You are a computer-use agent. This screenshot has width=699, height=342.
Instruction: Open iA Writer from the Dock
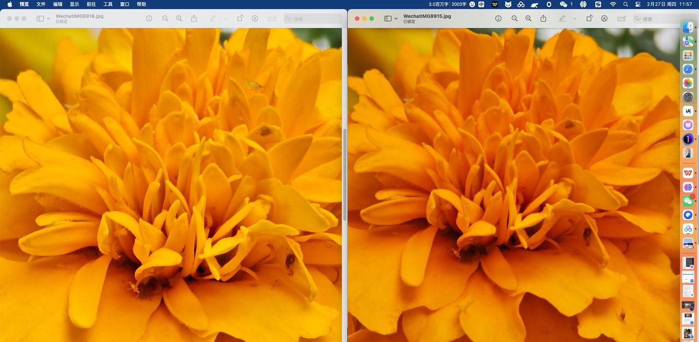click(688, 111)
